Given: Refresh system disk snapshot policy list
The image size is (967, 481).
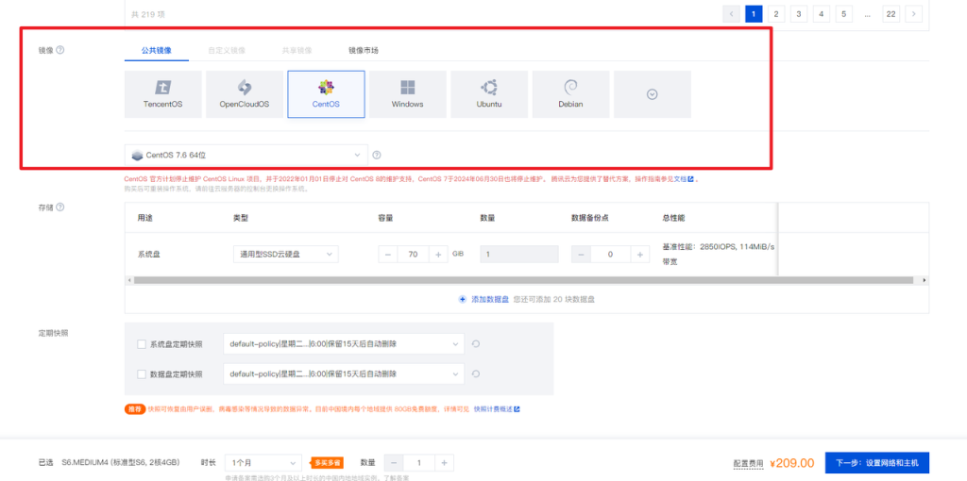Looking at the screenshot, I should click(476, 343).
